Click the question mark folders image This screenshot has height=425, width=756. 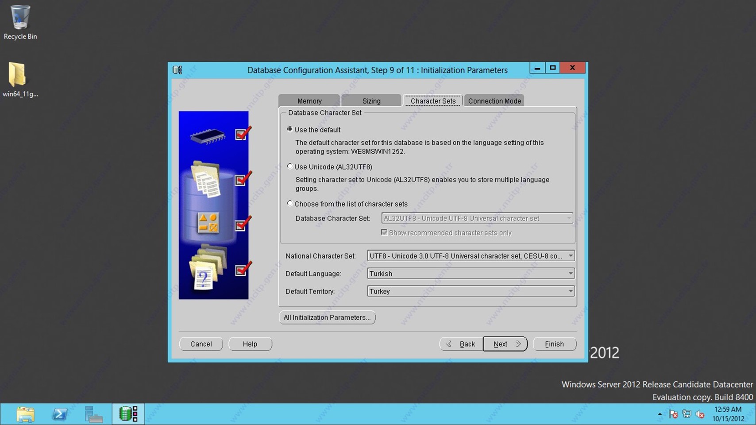tap(208, 268)
